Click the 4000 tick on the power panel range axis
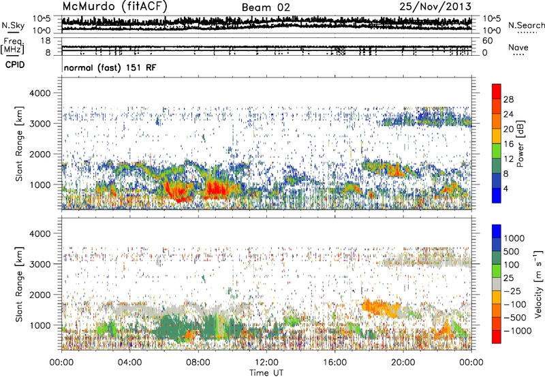 pos(40,93)
